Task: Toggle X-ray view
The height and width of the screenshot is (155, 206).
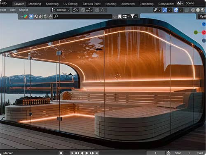Action: click(x=187, y=10)
